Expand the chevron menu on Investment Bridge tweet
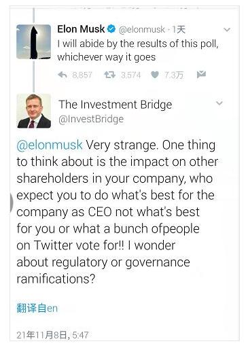 219,103
